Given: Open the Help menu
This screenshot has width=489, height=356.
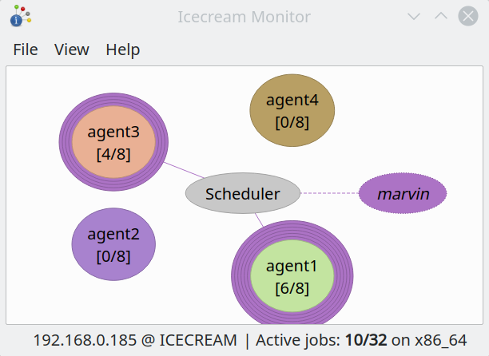Looking at the screenshot, I should (123, 49).
